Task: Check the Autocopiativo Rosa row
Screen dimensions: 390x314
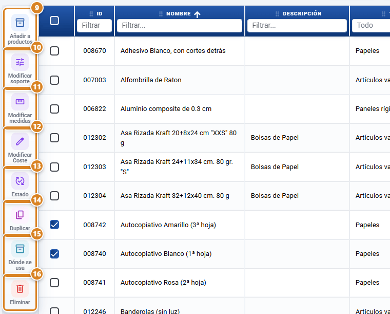Action: tap(54, 283)
